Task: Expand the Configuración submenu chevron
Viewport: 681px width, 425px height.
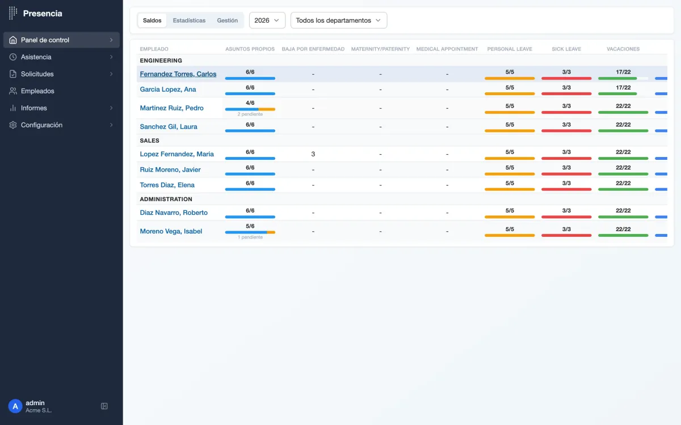Action: coord(111,125)
